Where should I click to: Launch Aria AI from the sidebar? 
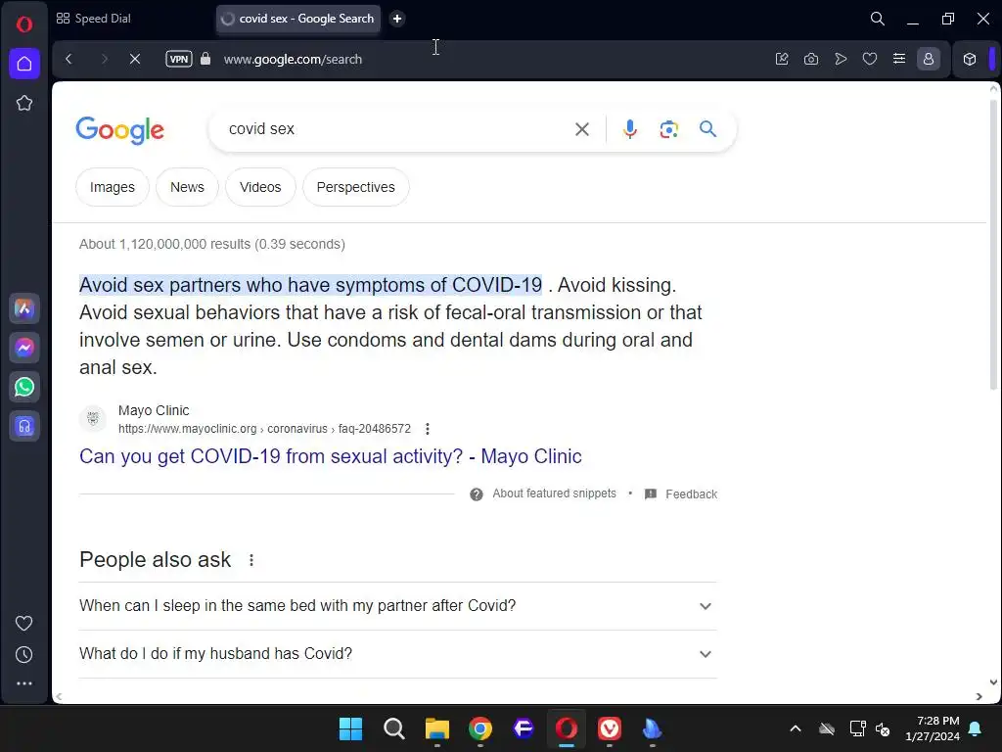pyautogui.click(x=24, y=308)
